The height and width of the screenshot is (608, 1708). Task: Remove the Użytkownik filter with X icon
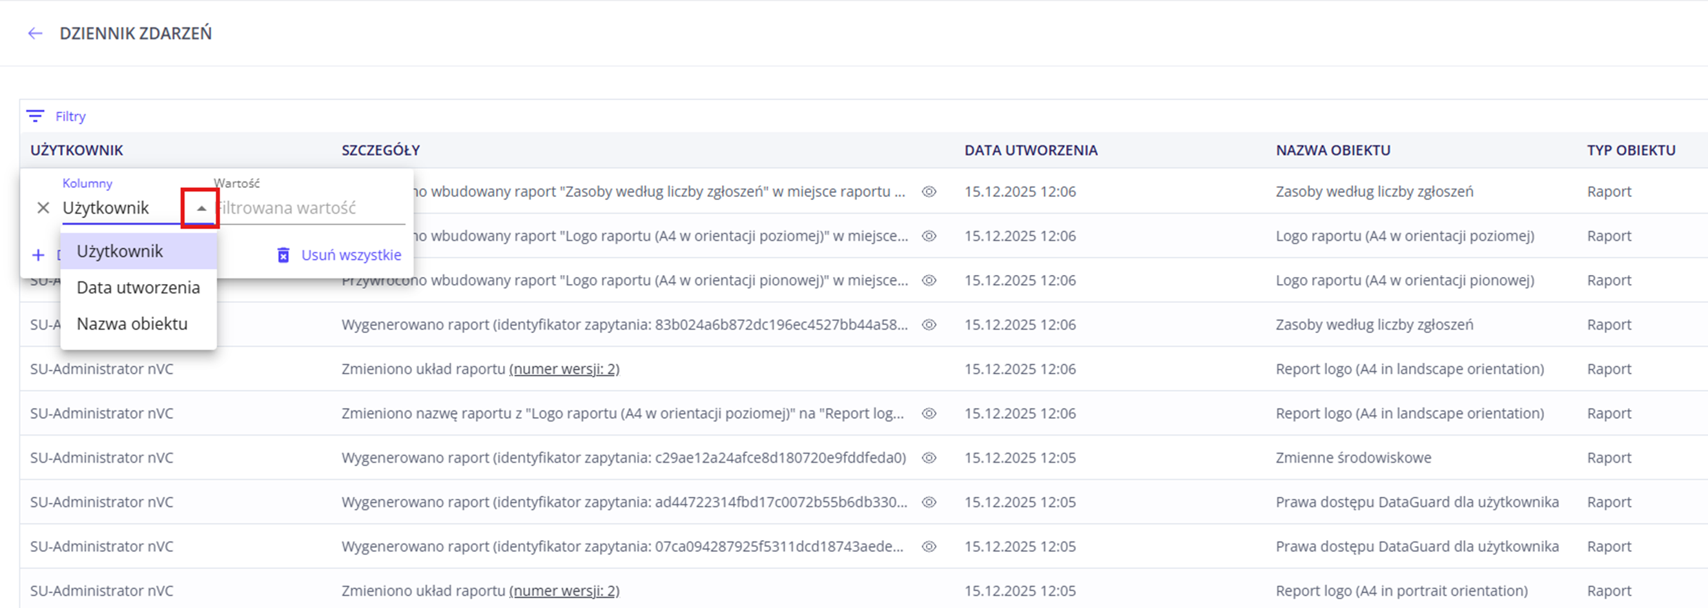click(x=43, y=208)
